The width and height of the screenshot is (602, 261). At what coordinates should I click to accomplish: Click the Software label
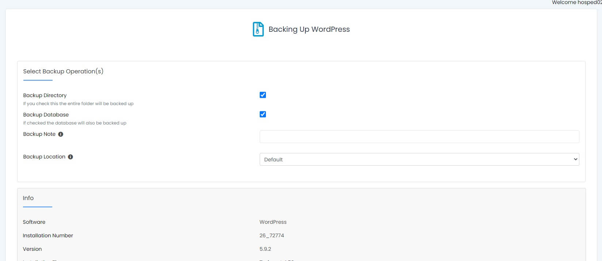(x=34, y=222)
